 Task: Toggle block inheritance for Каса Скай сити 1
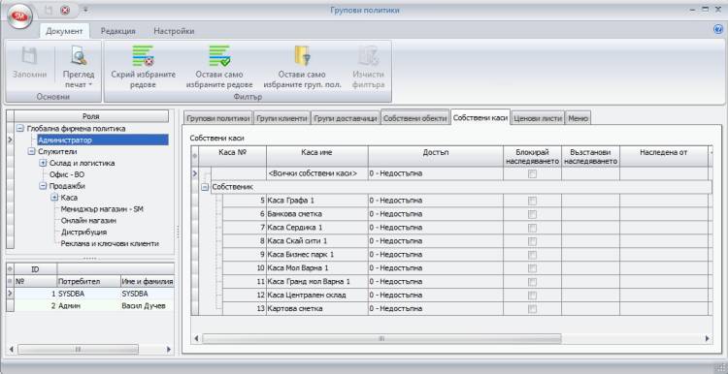532,241
